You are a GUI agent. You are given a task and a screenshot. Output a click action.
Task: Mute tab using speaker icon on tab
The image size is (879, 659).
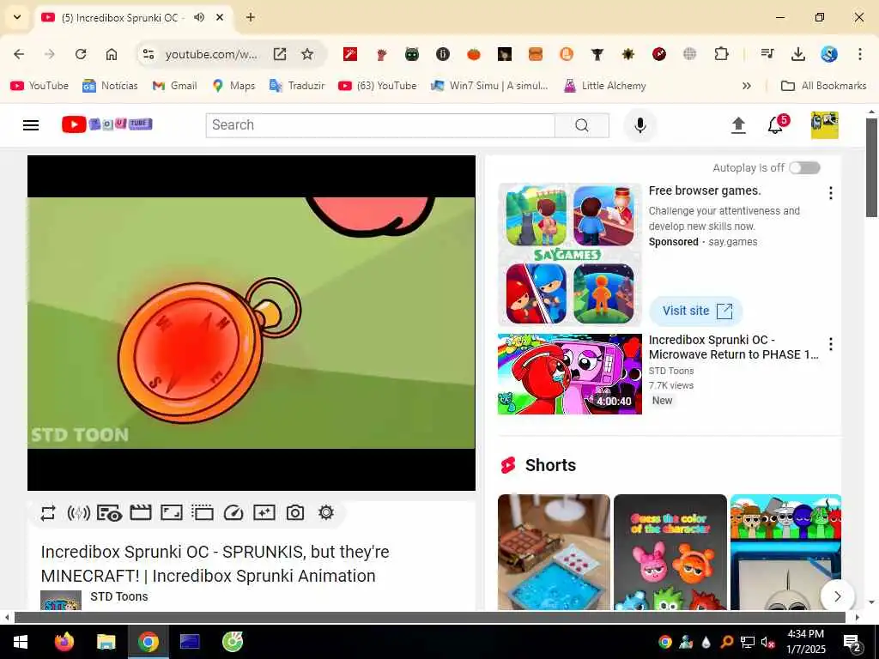(199, 17)
